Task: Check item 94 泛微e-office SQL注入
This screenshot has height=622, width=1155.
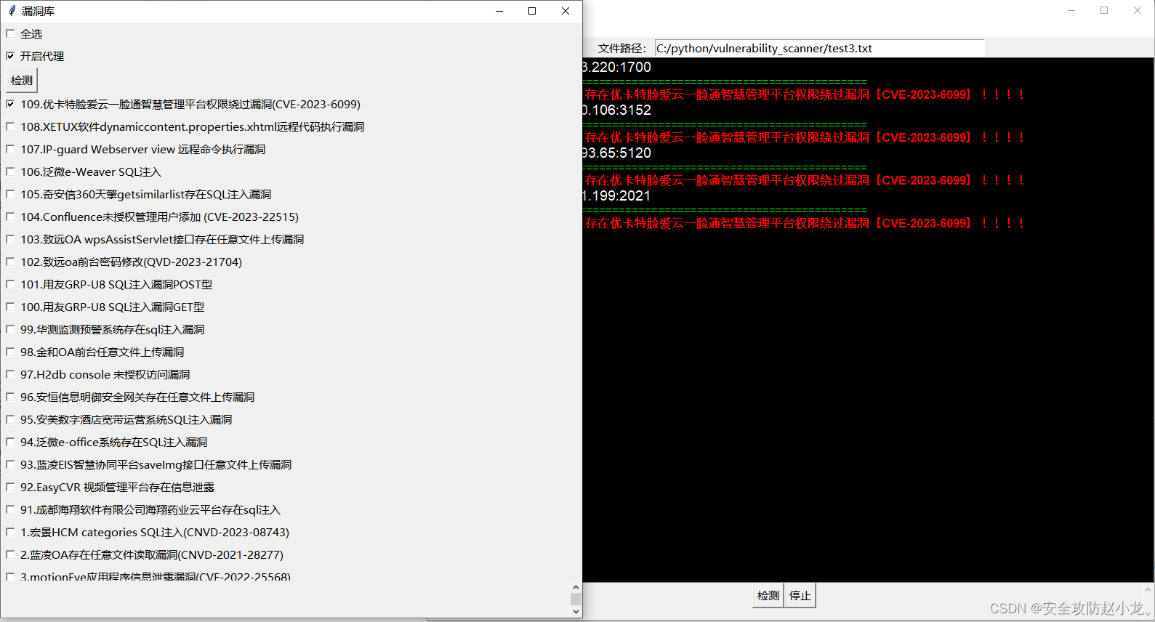Action: pyautogui.click(x=10, y=442)
